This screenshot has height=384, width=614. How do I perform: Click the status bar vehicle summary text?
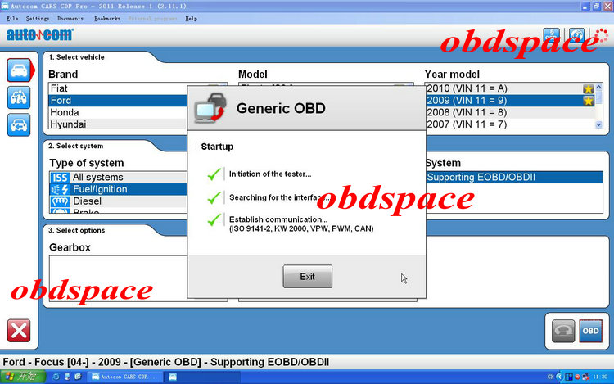tap(166, 362)
